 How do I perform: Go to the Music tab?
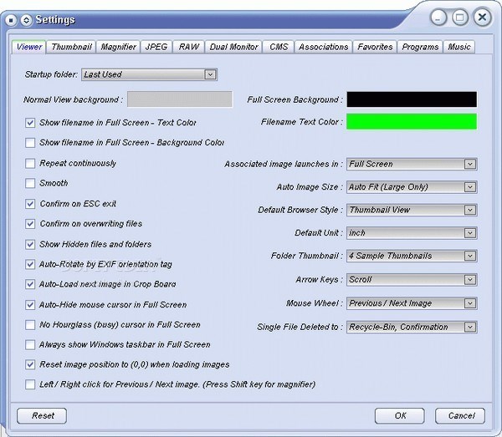tap(459, 47)
